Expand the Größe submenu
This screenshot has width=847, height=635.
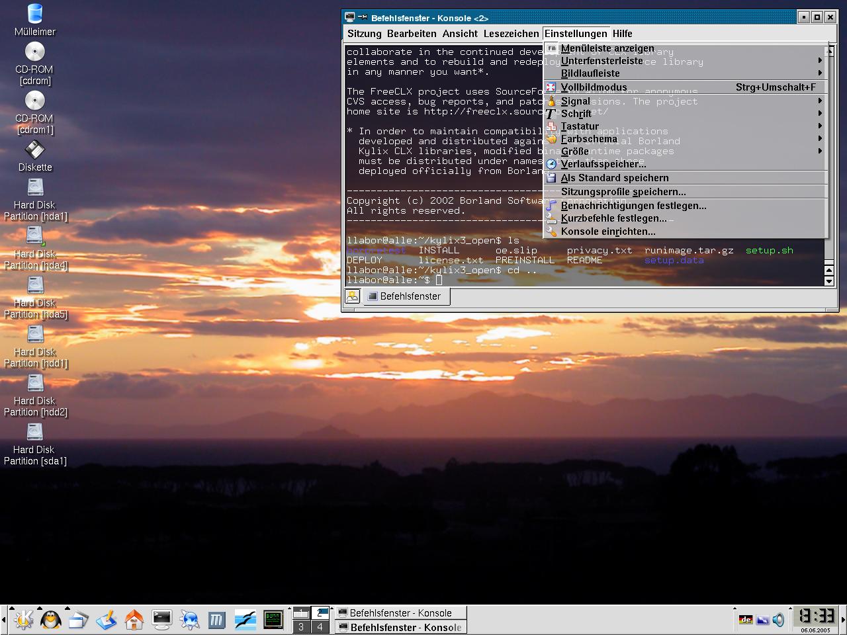pos(686,151)
